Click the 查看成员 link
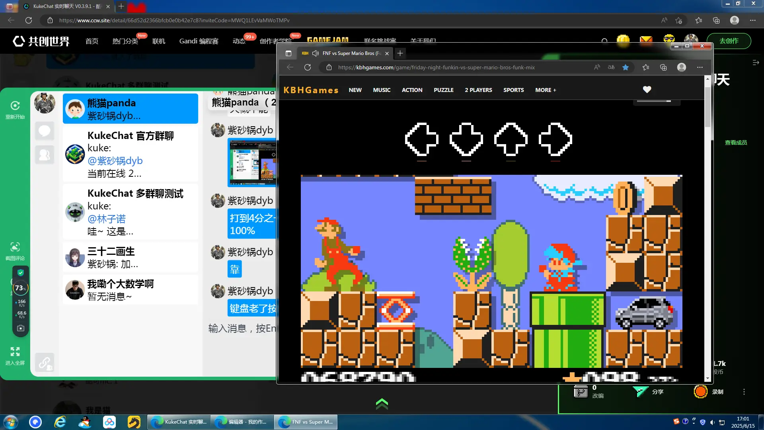 736,143
